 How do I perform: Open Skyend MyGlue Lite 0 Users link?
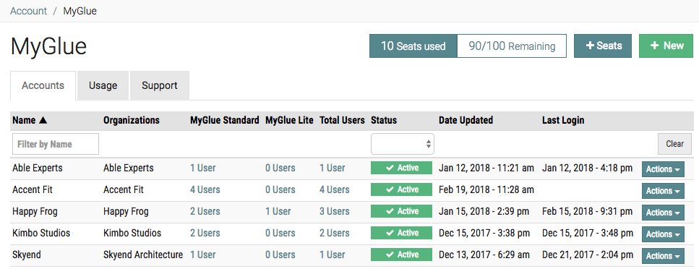point(280,255)
